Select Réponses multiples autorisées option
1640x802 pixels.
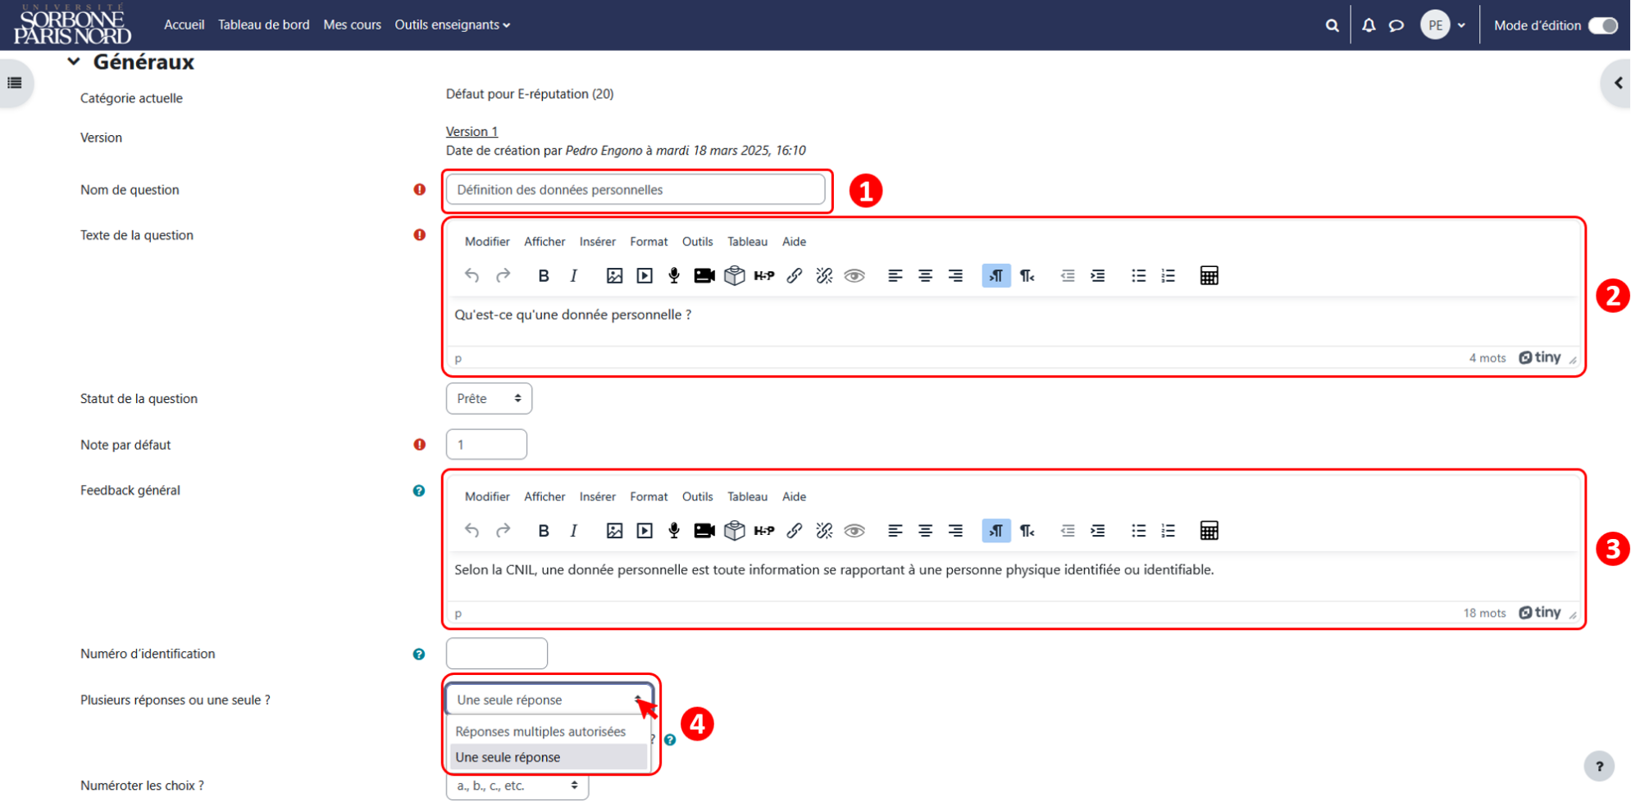pyautogui.click(x=540, y=732)
